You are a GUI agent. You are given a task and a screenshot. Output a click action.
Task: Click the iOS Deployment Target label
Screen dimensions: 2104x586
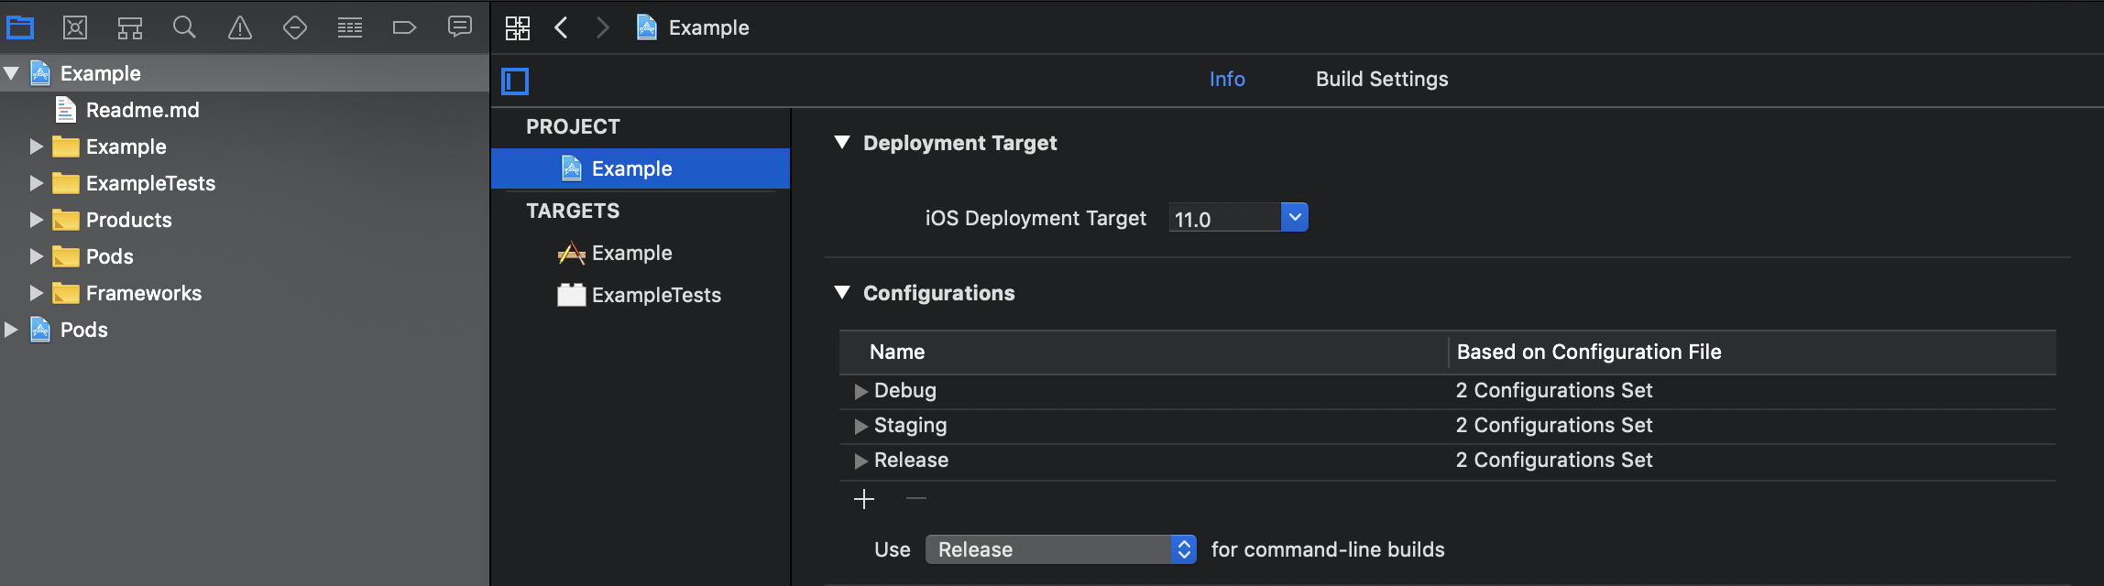click(1036, 218)
